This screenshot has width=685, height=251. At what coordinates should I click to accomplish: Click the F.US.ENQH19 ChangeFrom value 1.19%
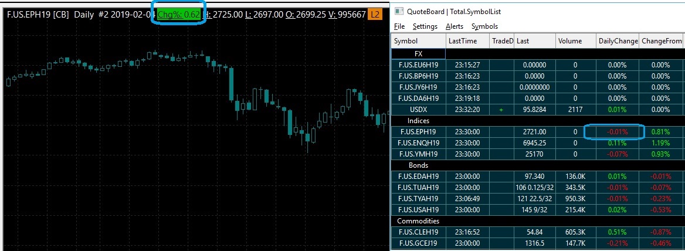(660, 143)
